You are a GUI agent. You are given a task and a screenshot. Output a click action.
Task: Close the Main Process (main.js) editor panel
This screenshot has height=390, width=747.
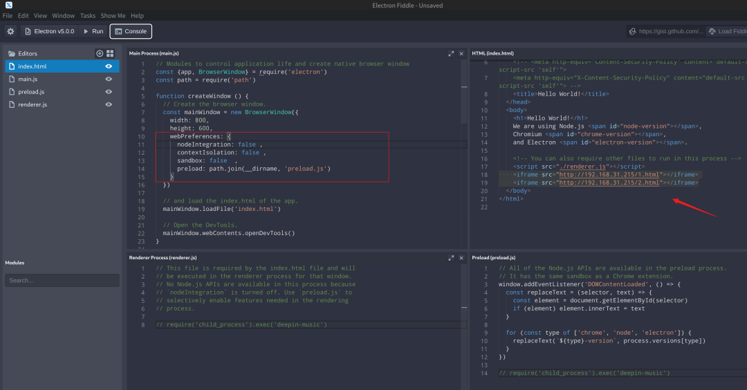(461, 53)
